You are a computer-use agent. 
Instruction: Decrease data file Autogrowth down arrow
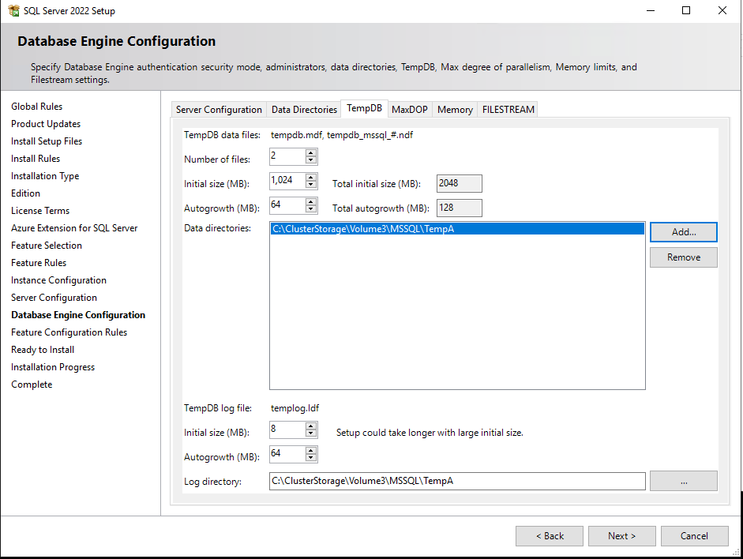click(x=311, y=209)
